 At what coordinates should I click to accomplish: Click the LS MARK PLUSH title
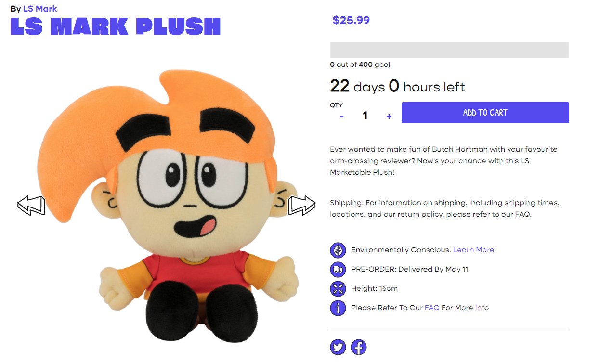(116, 26)
